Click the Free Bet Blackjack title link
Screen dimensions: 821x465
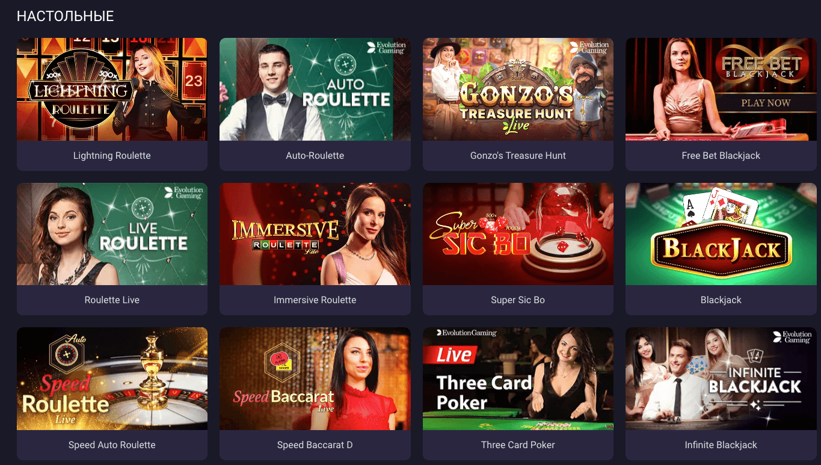click(721, 156)
